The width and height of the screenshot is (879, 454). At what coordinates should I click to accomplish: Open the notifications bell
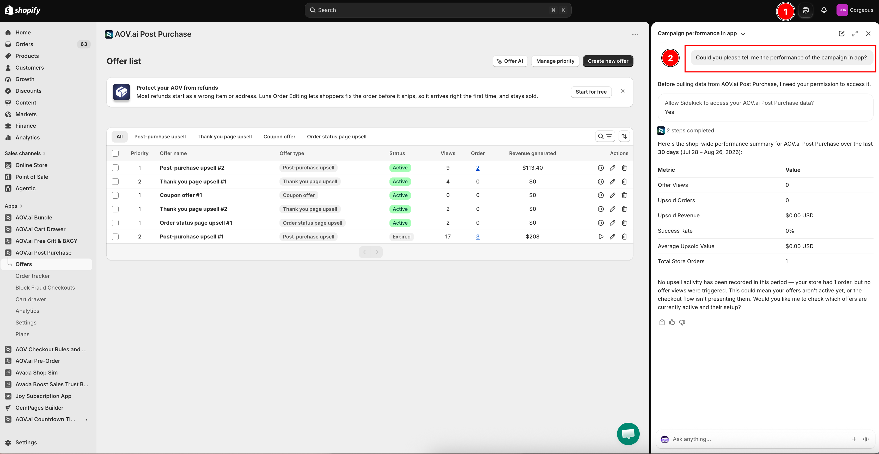(824, 10)
